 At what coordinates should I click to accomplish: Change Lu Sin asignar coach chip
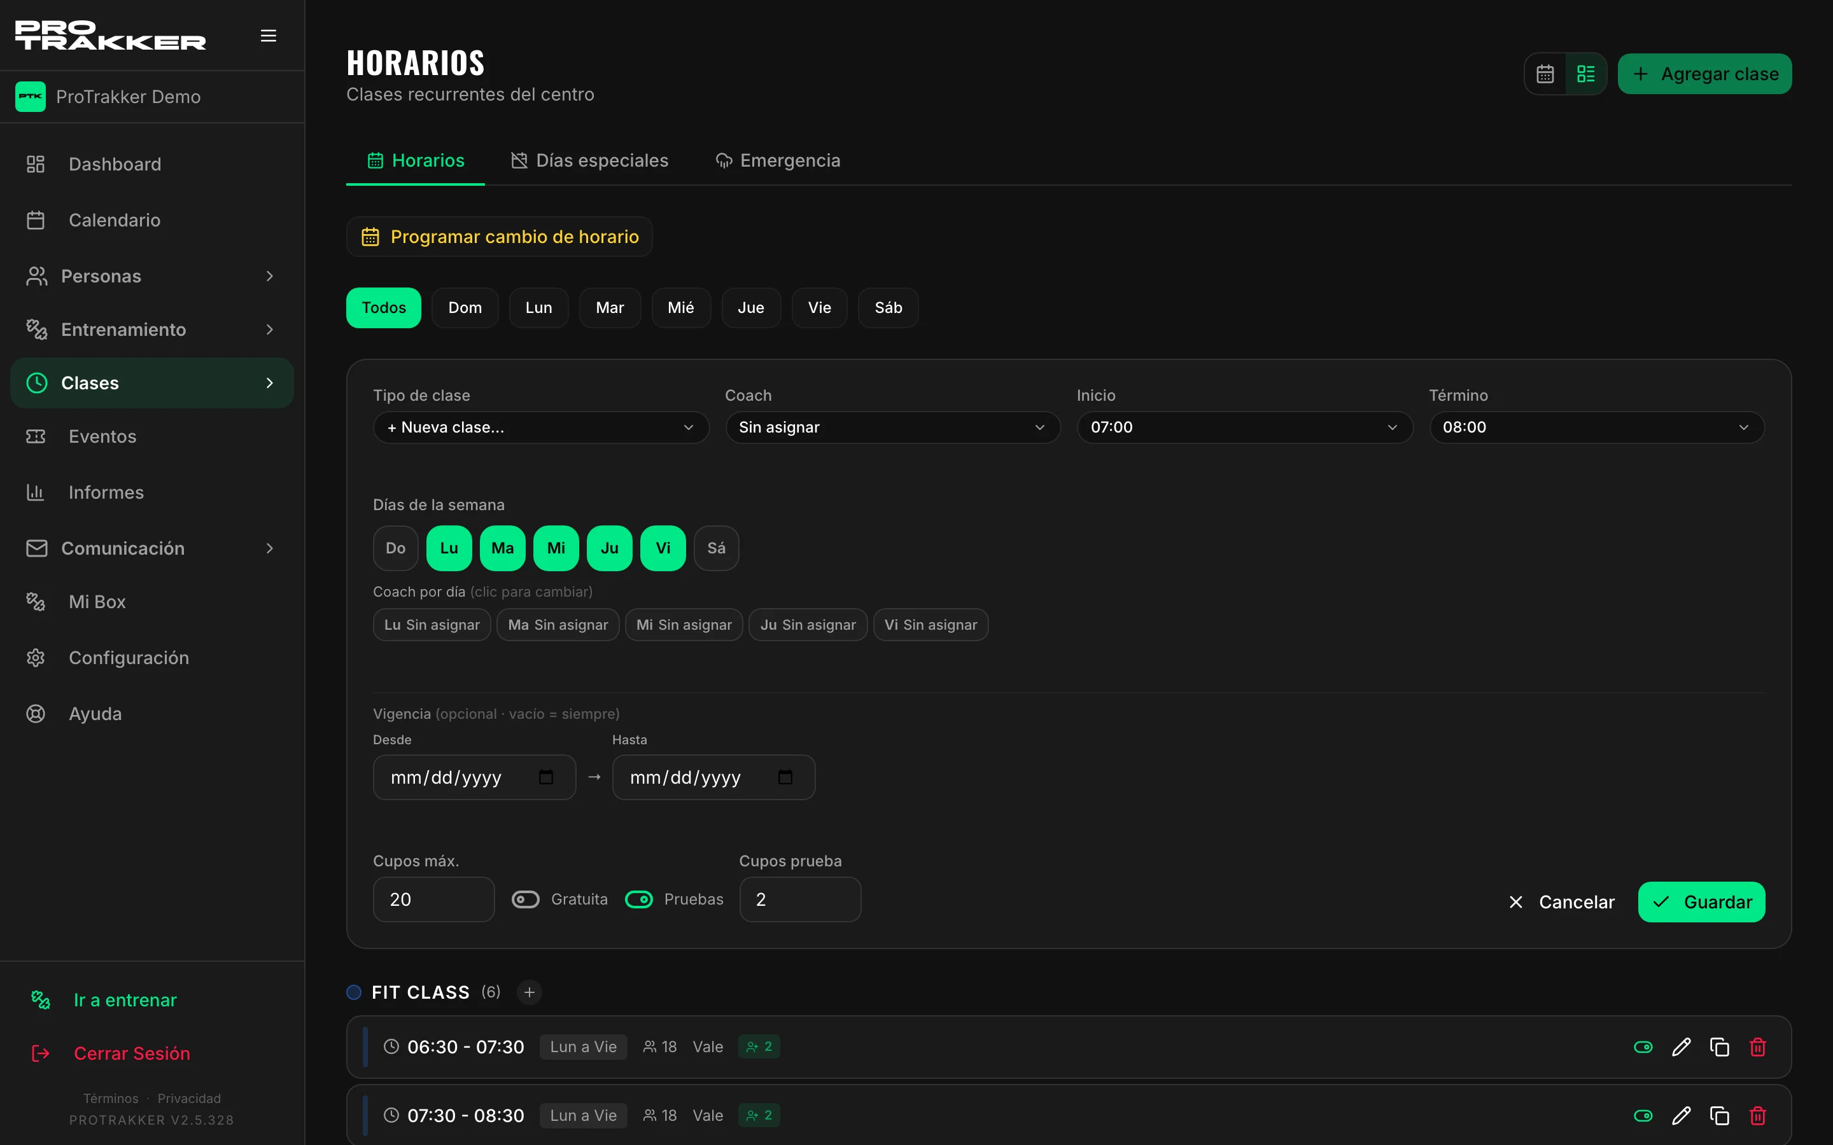tap(432, 625)
